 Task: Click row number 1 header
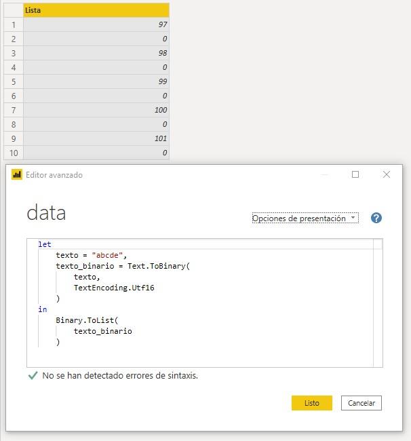pos(14,24)
